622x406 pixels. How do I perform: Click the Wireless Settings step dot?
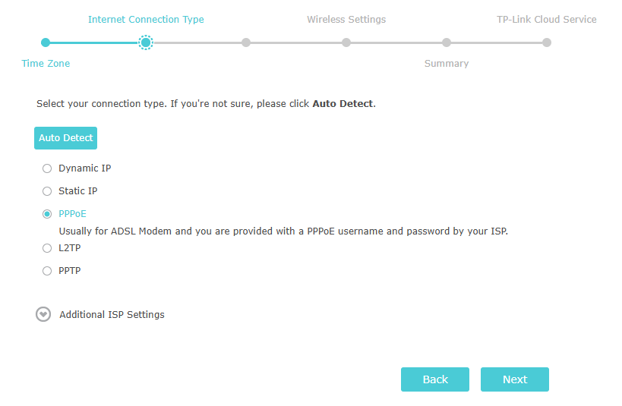(x=346, y=42)
